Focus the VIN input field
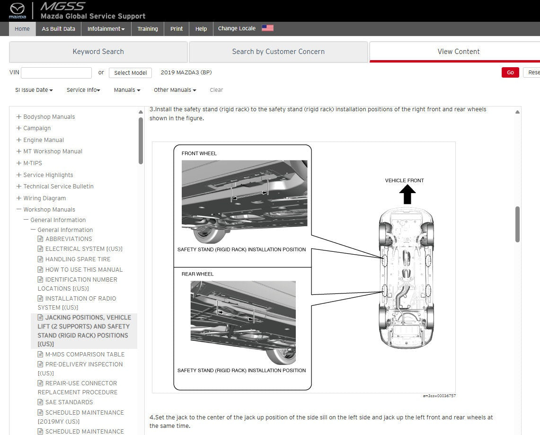 [x=56, y=73]
